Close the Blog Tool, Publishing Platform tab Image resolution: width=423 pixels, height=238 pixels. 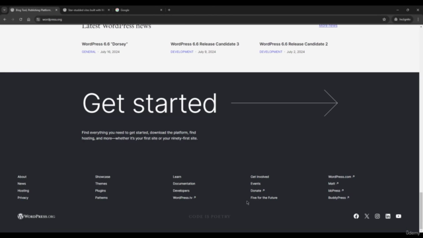click(x=56, y=10)
